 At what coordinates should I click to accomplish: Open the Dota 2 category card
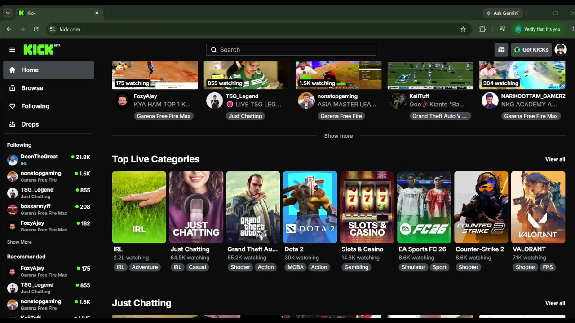[x=310, y=207]
